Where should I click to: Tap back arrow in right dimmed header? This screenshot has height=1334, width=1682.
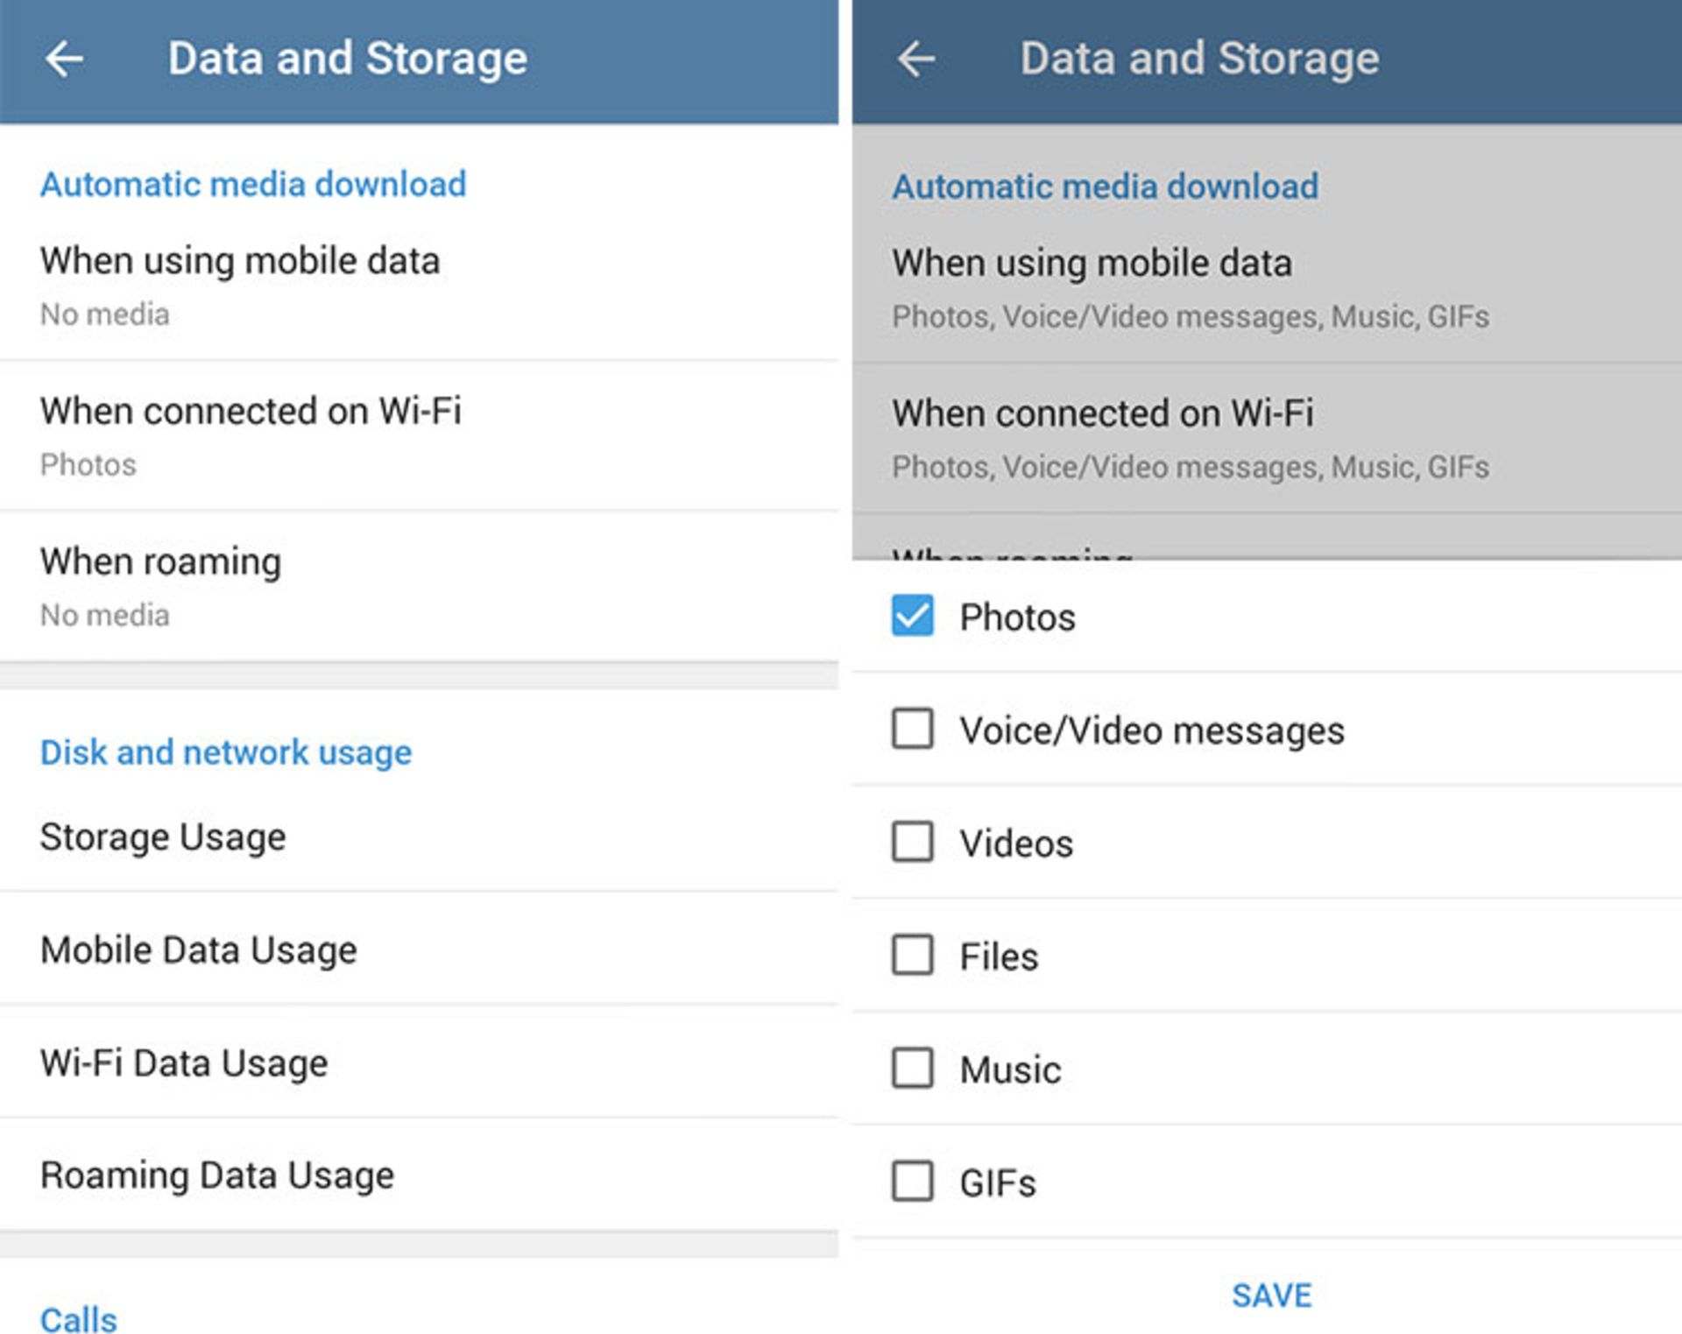pyautogui.click(x=916, y=60)
